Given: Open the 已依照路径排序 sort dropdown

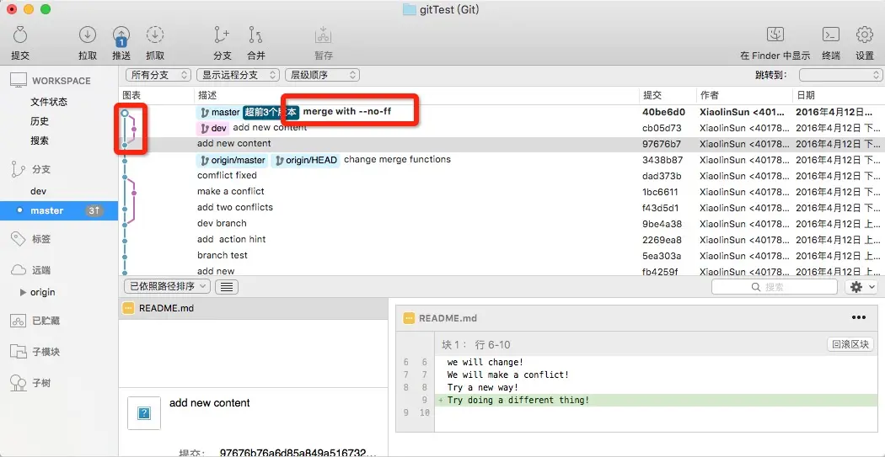Looking at the screenshot, I should pos(167,286).
